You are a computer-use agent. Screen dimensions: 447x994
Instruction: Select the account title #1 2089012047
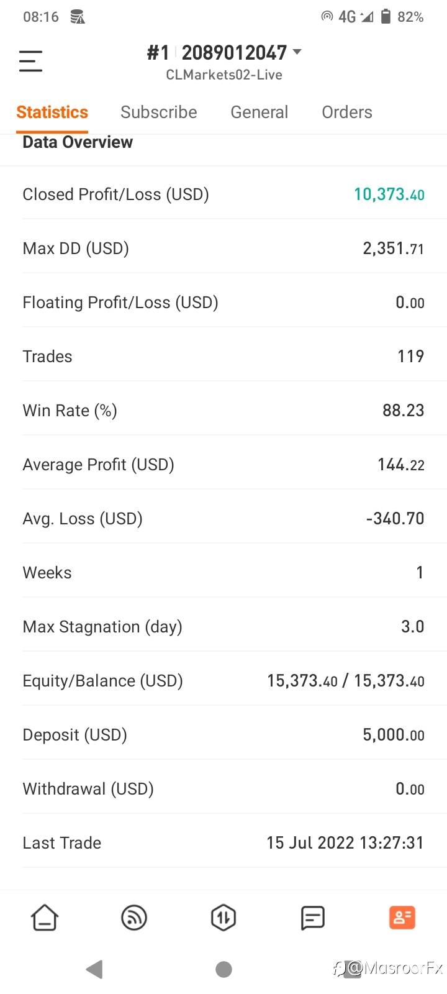217,53
